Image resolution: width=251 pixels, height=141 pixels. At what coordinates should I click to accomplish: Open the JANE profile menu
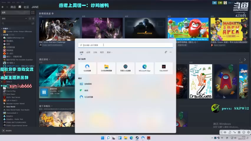35,7
